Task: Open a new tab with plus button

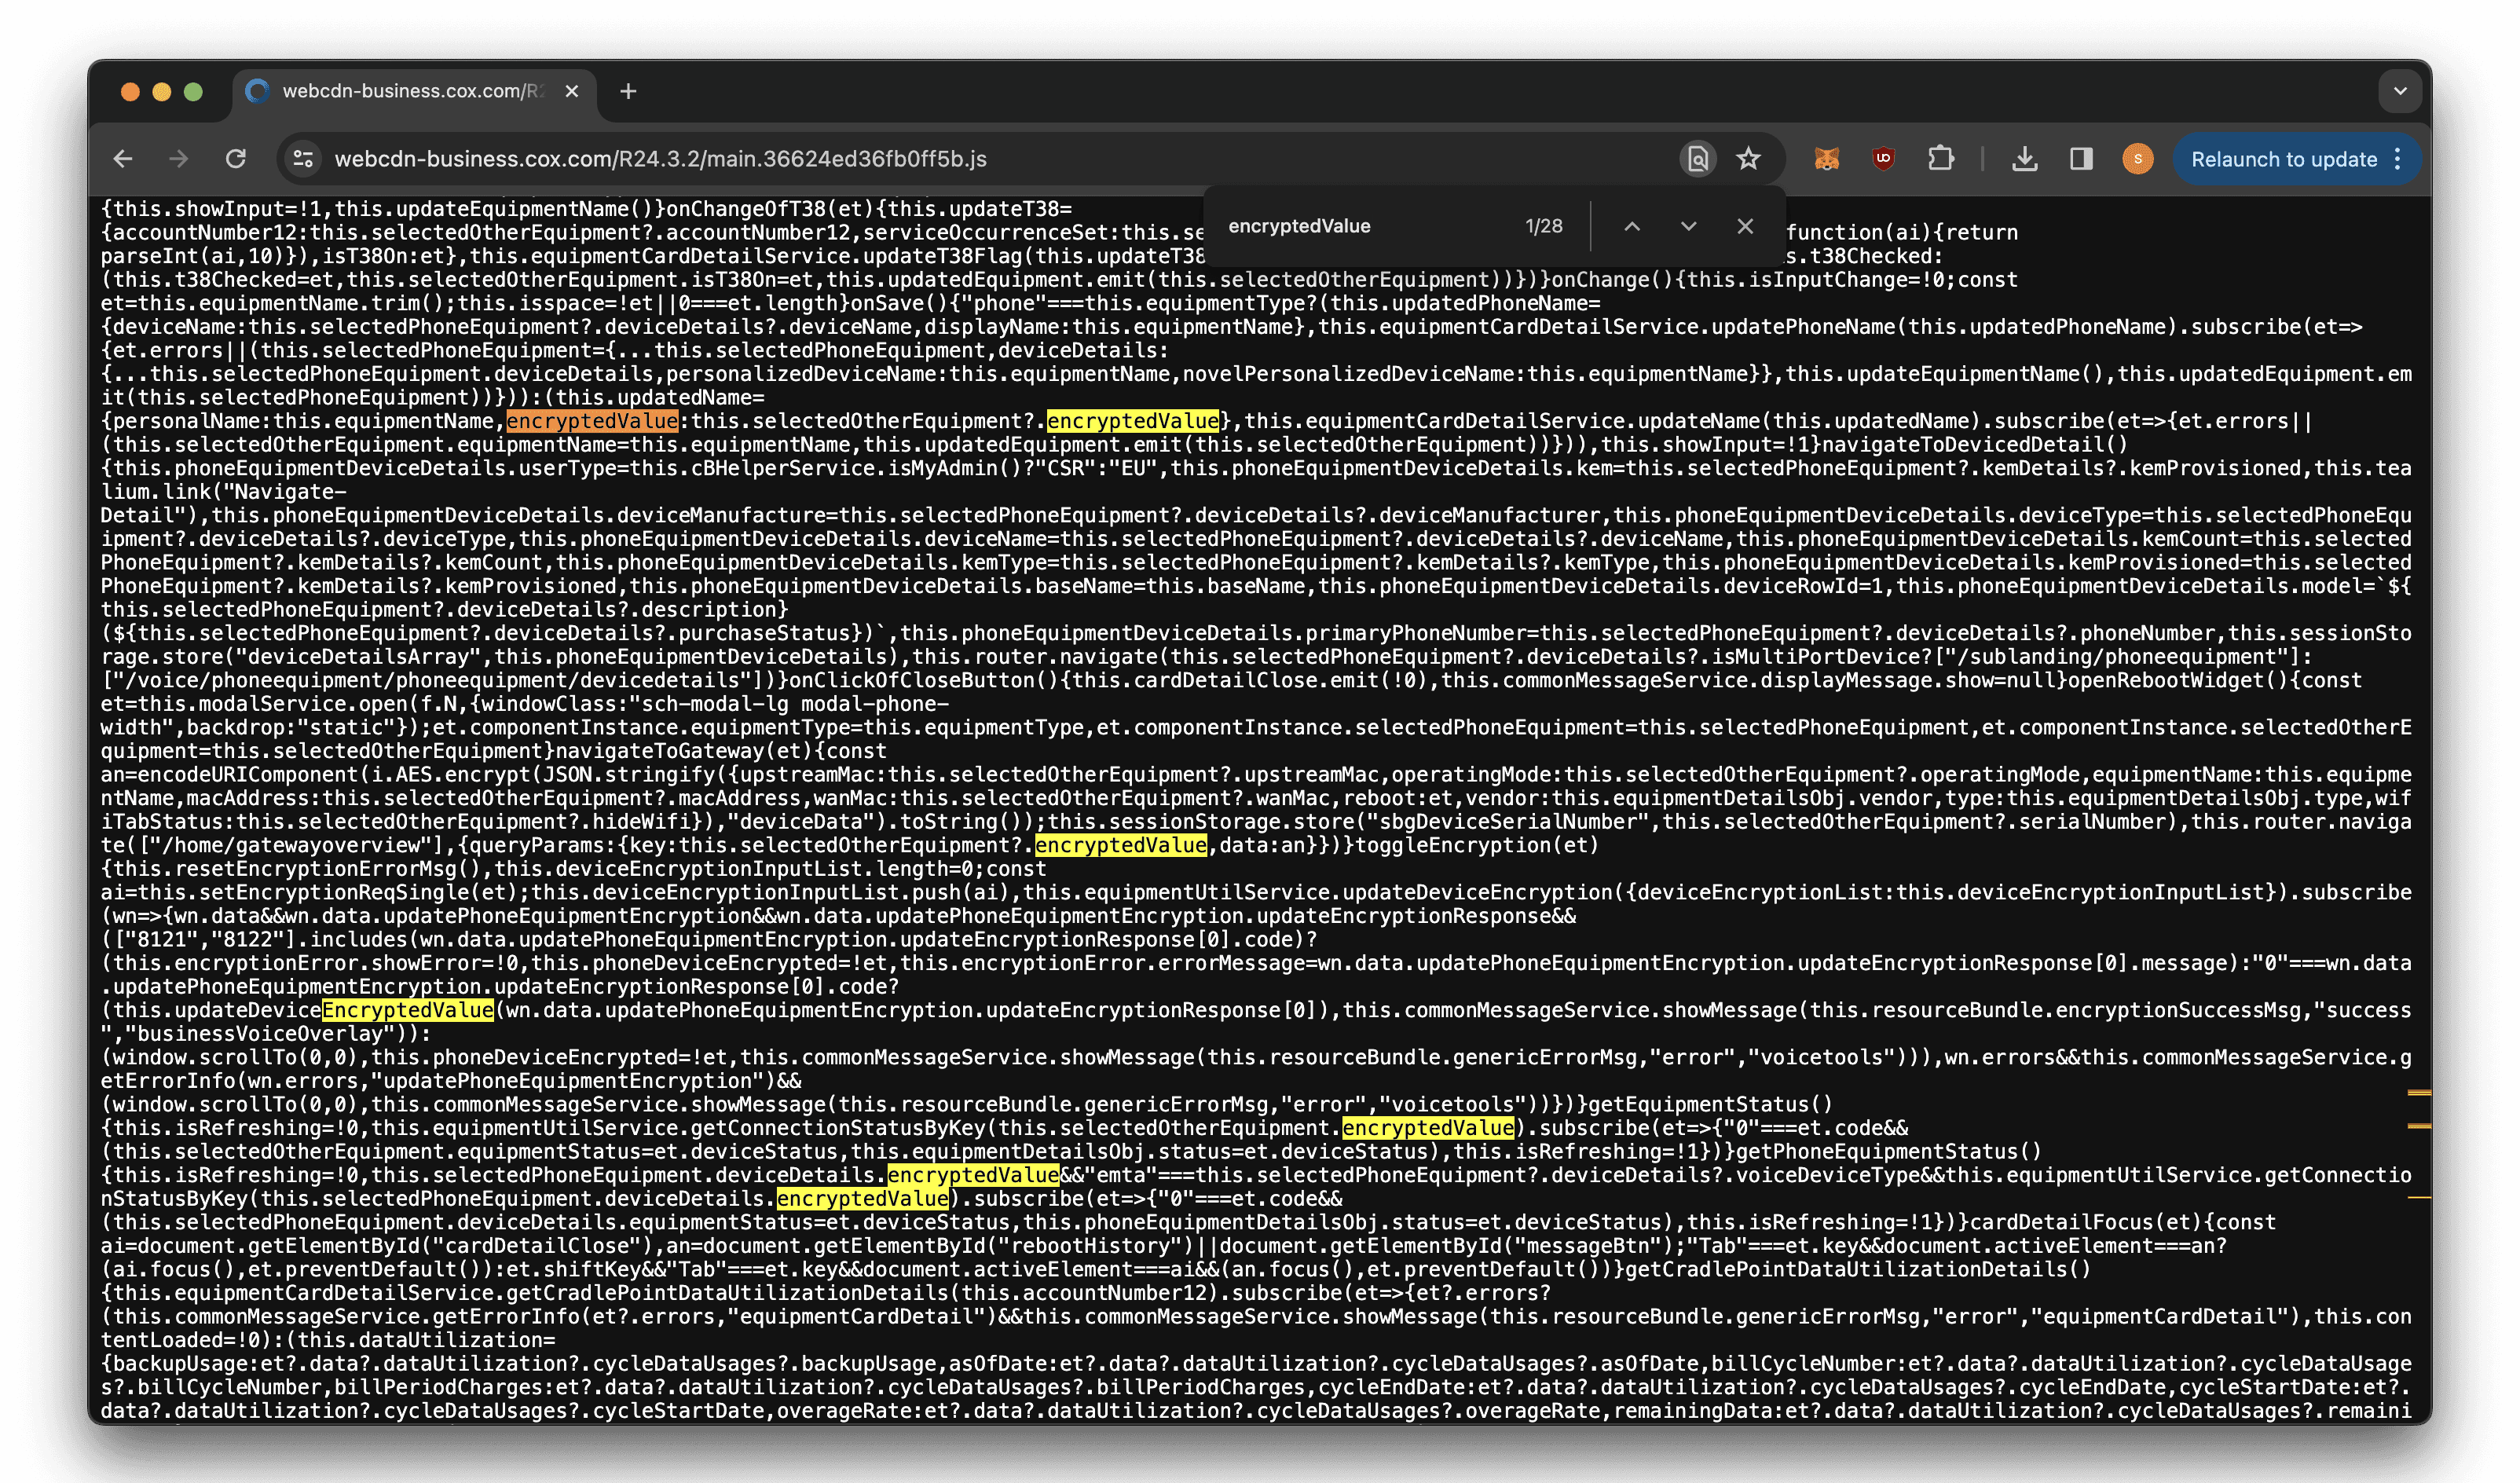Action: 628,91
